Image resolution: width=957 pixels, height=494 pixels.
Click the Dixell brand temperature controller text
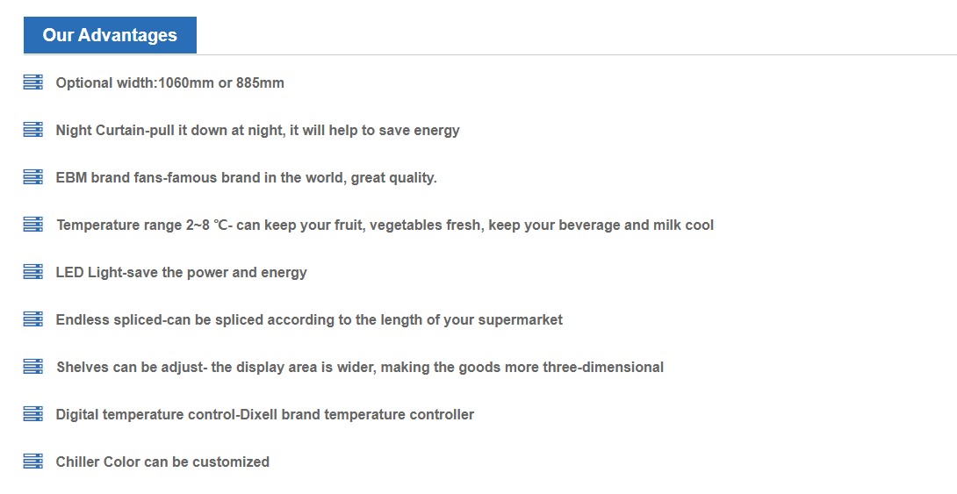click(x=264, y=415)
